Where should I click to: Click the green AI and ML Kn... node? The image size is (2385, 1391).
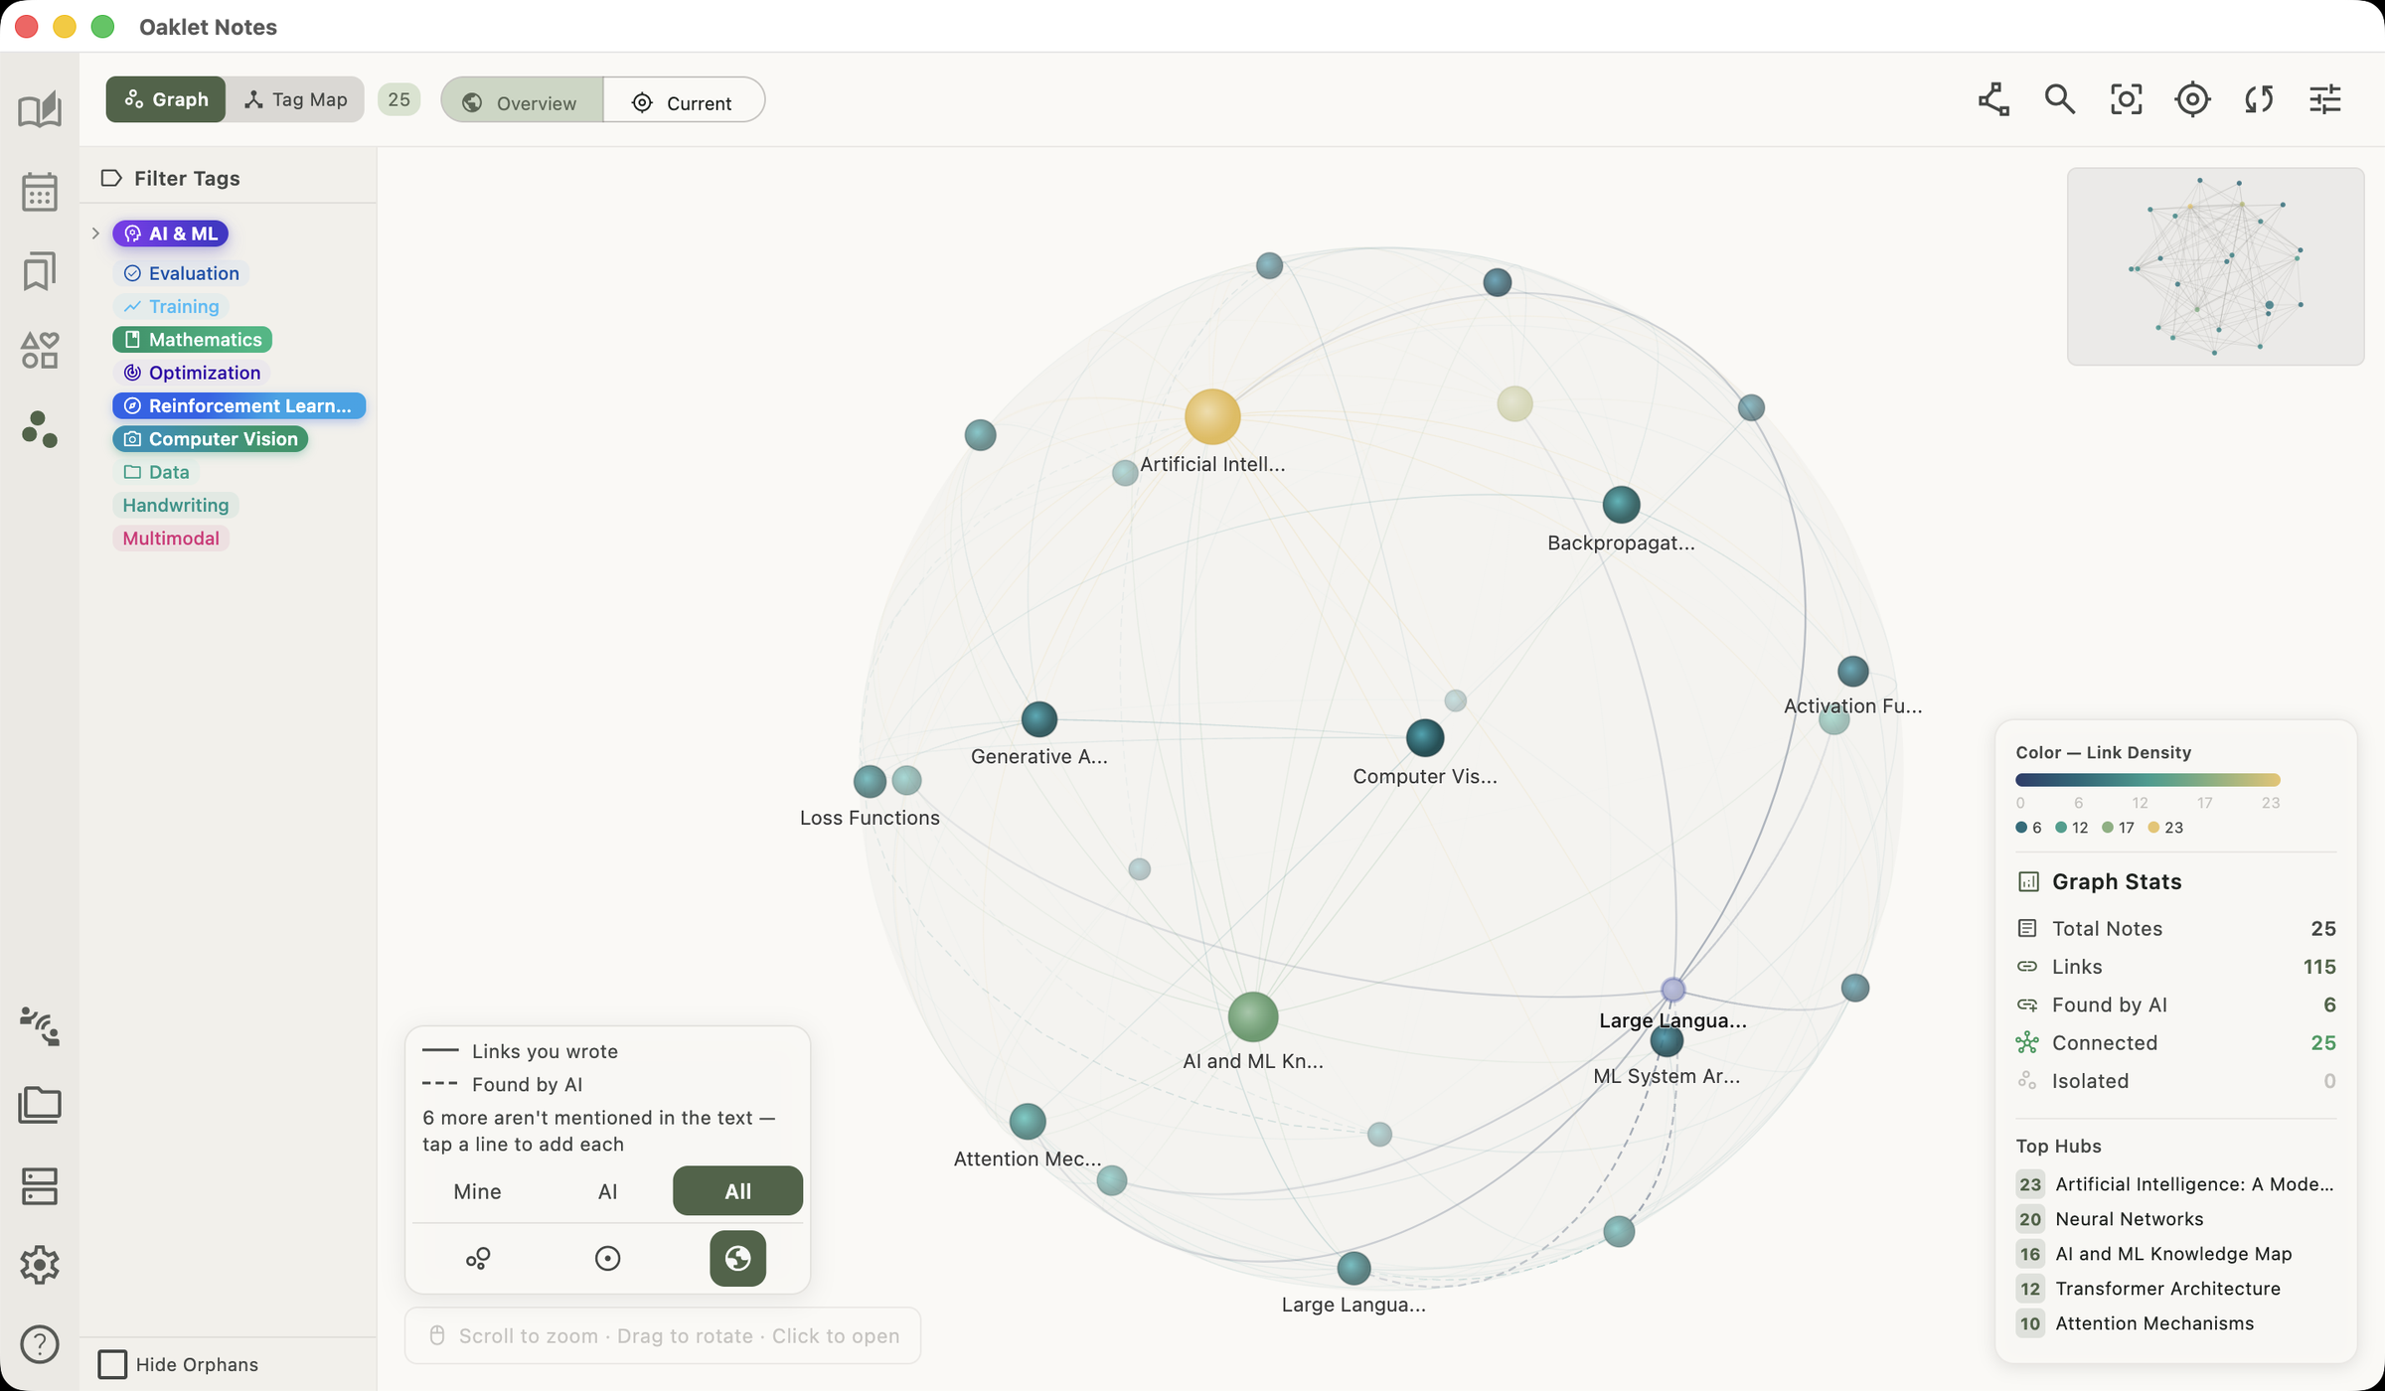[1252, 1016]
